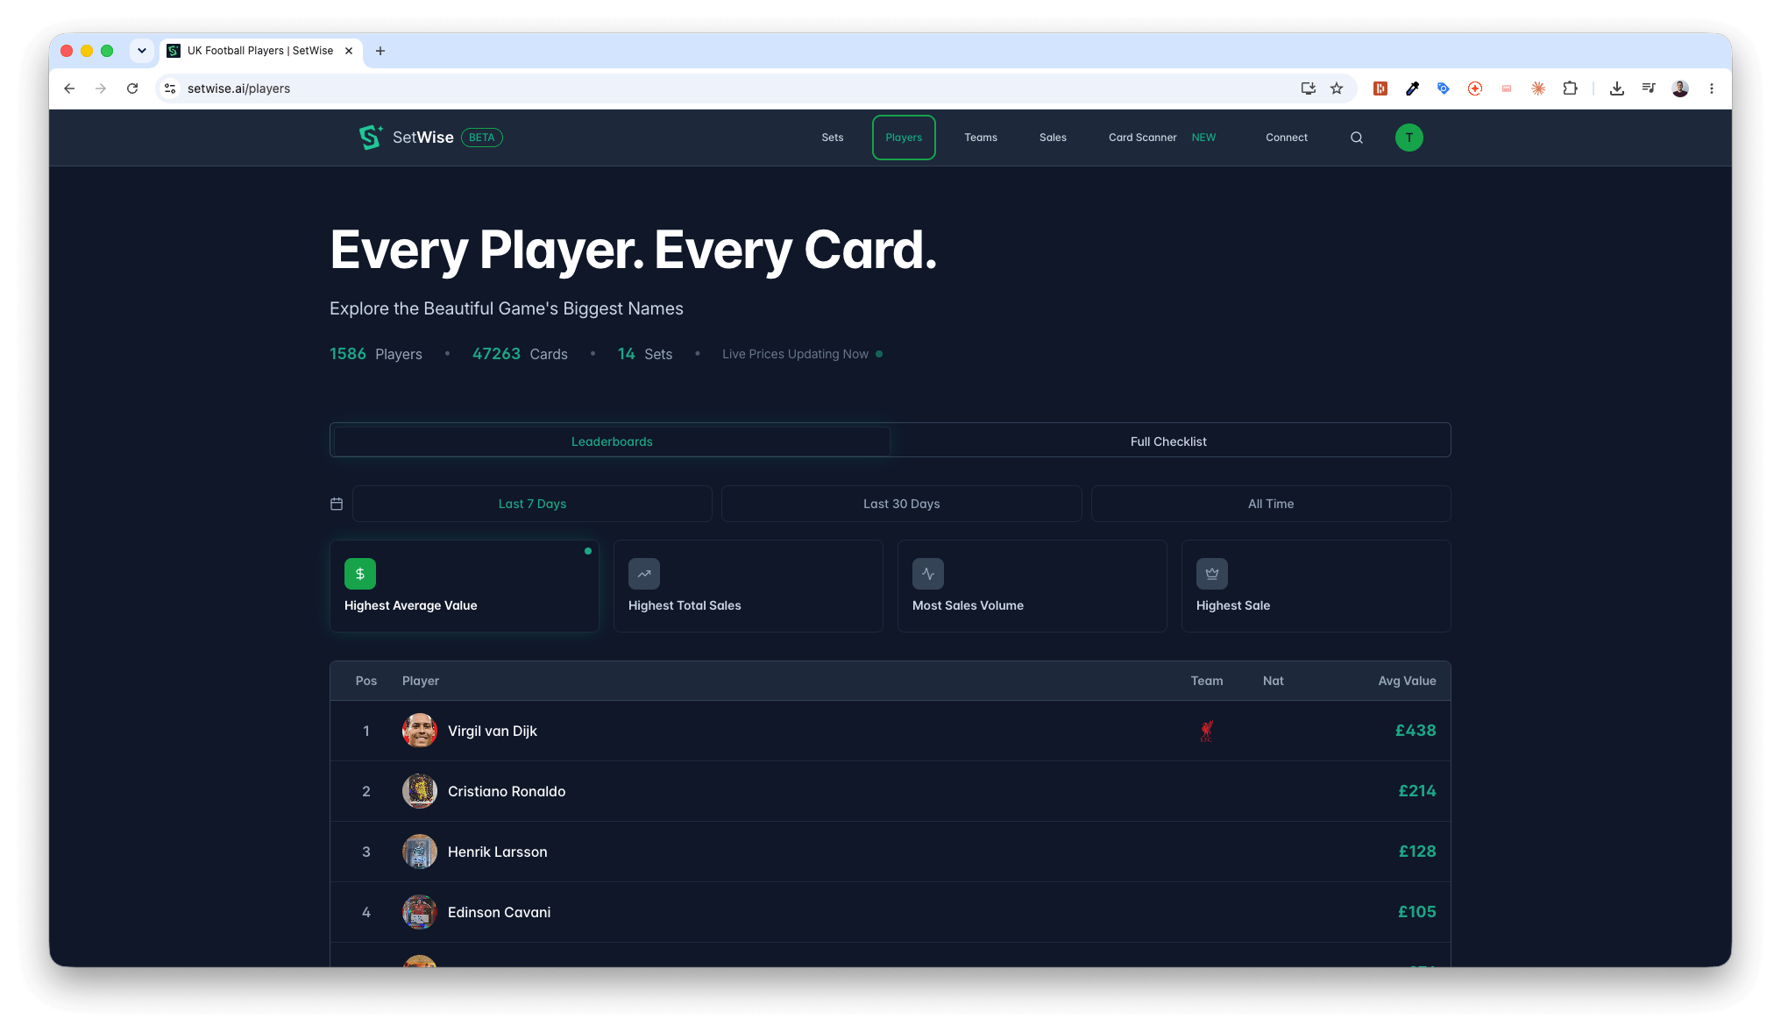
Task: Open the Sales nav item
Action: (x=1053, y=138)
